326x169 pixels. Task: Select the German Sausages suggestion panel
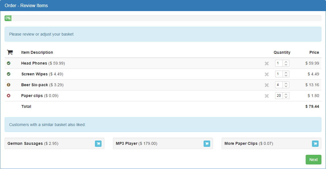point(54,144)
